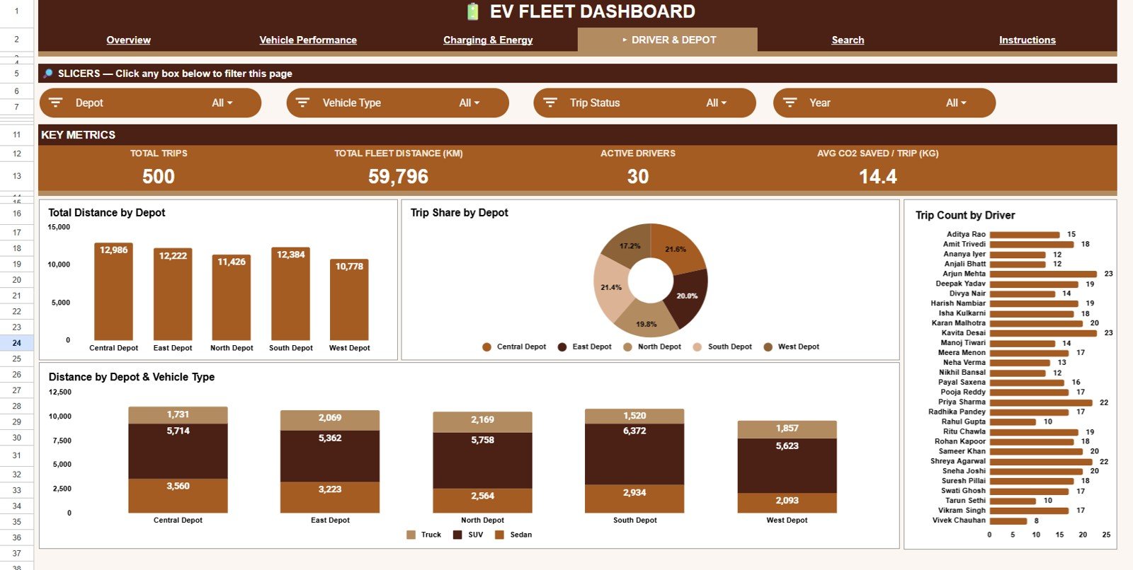The width and height of the screenshot is (1133, 570).
Task: Select the 19.8% pie slice
Action: [644, 324]
